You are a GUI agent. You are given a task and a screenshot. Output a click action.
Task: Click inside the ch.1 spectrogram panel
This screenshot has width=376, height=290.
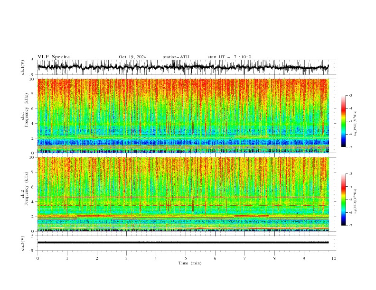pos(183,116)
